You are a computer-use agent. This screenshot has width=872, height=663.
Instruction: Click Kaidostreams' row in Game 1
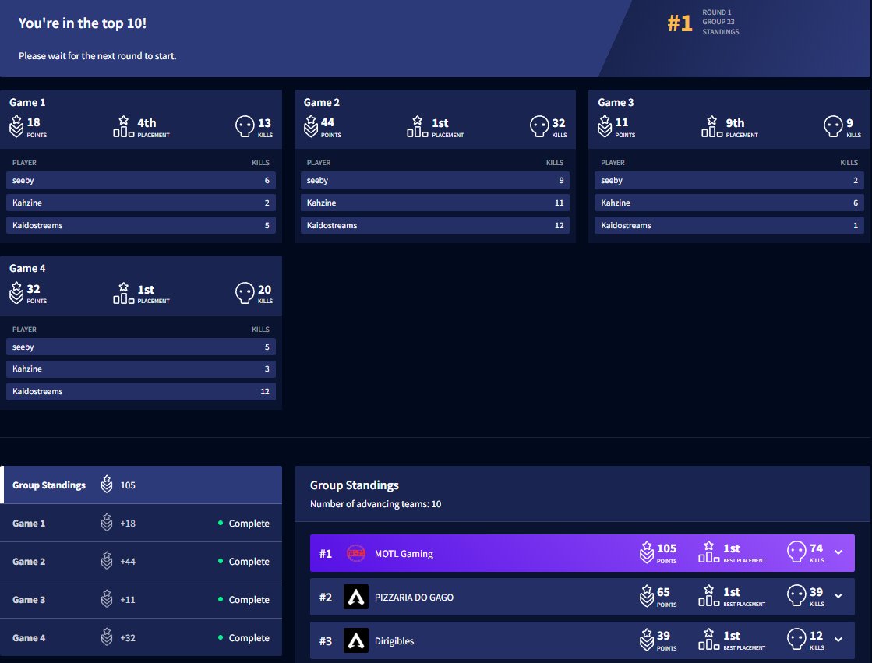coord(141,225)
